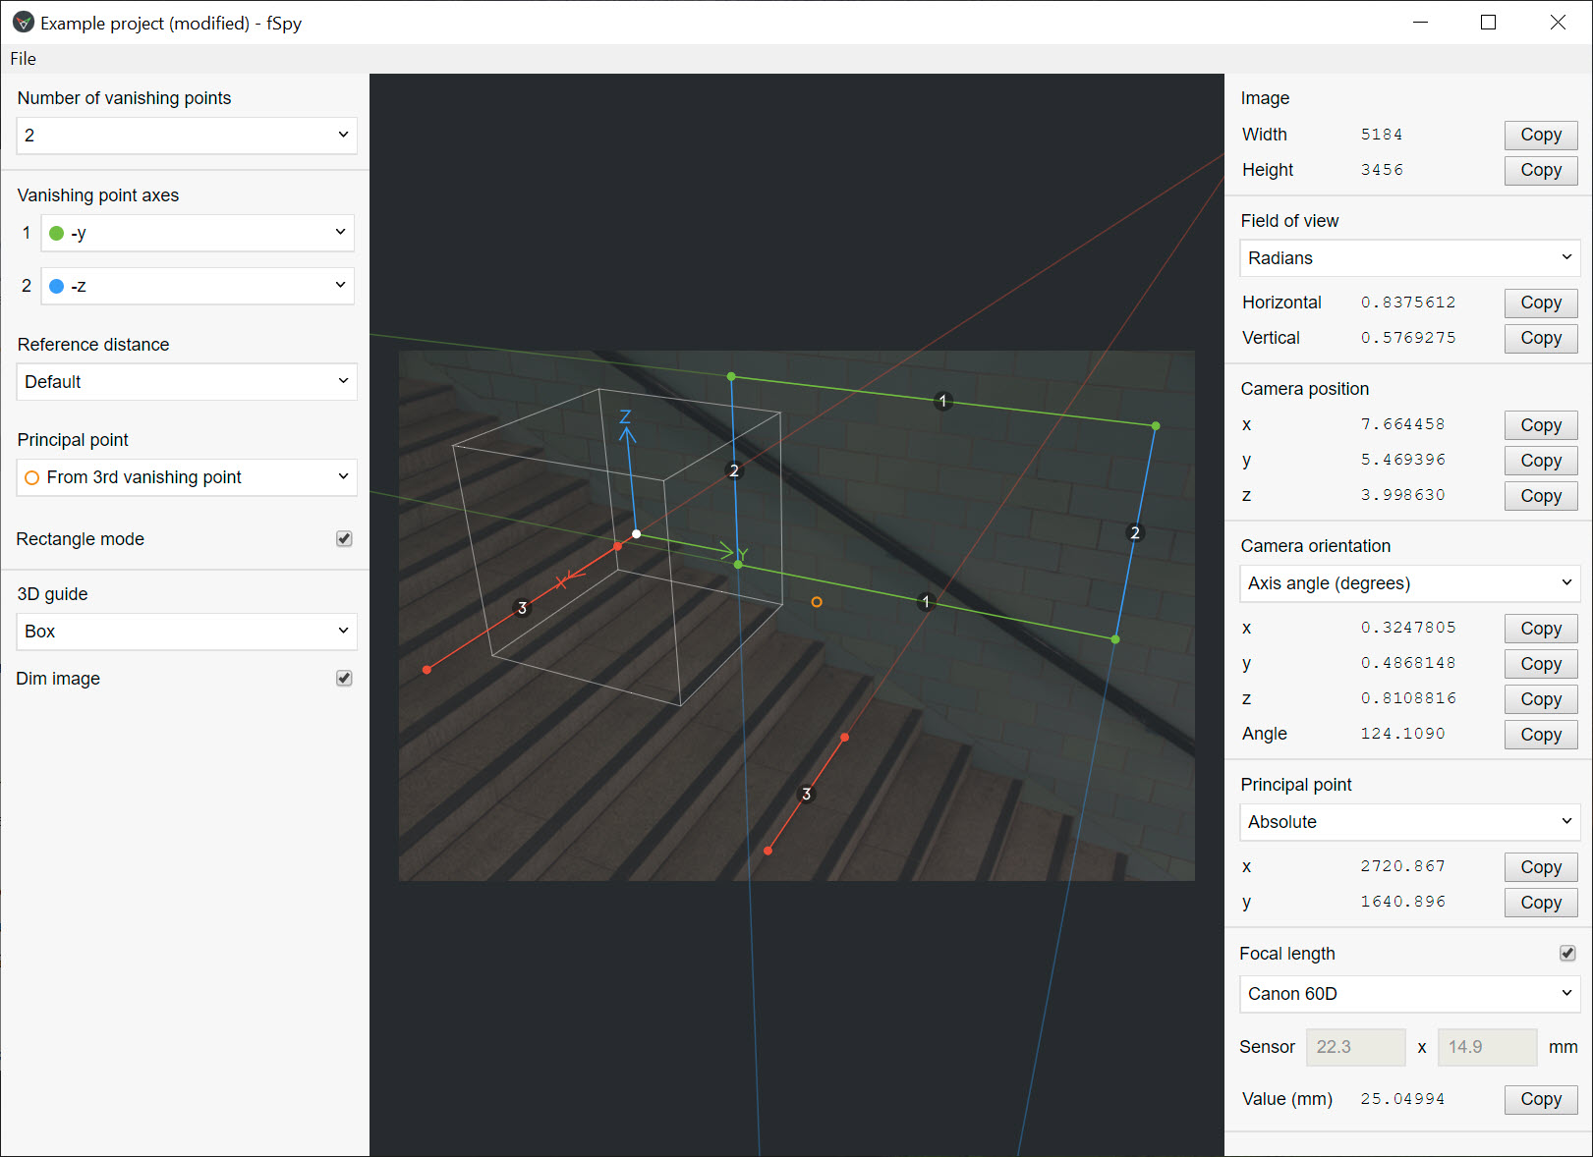
Task: Open the 3D guide Box dropdown
Action: (187, 632)
